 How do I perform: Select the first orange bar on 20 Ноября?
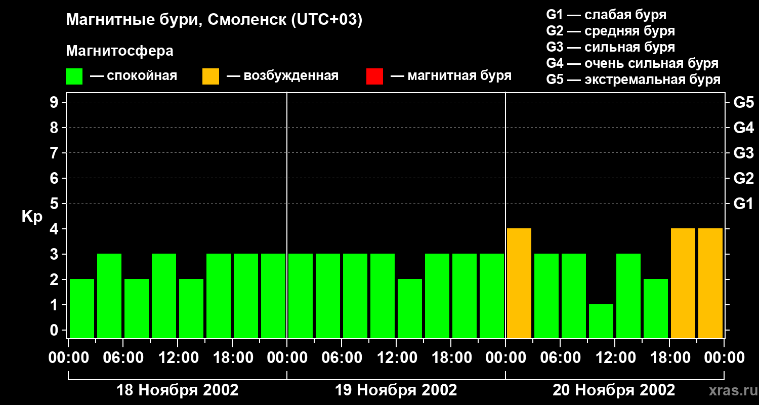[519, 283]
